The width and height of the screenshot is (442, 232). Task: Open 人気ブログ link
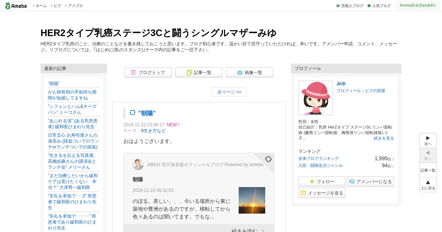point(381,6)
